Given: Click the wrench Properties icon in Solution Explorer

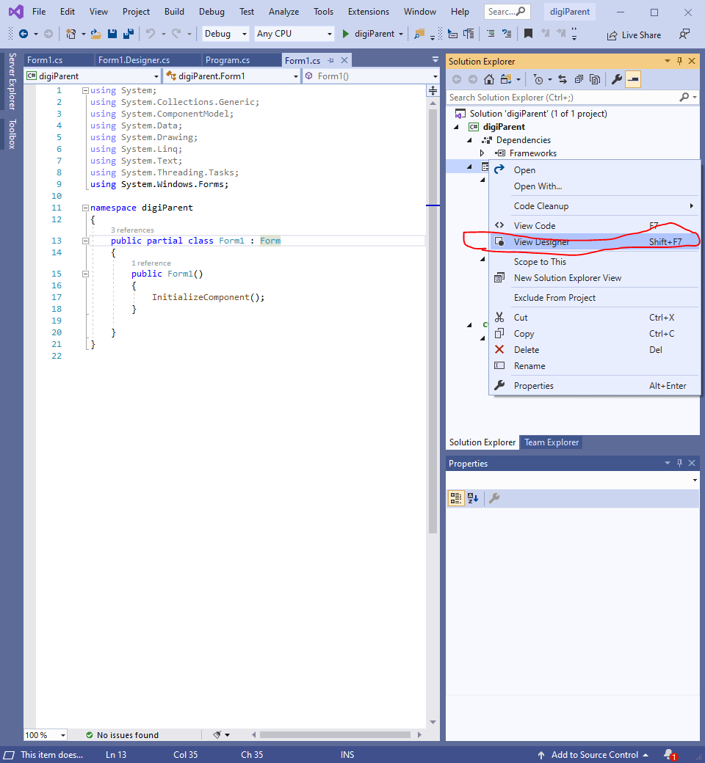Looking at the screenshot, I should (x=617, y=79).
